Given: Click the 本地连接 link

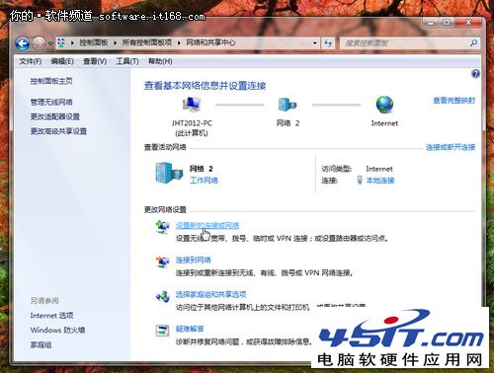Looking at the screenshot, I should [380, 181].
